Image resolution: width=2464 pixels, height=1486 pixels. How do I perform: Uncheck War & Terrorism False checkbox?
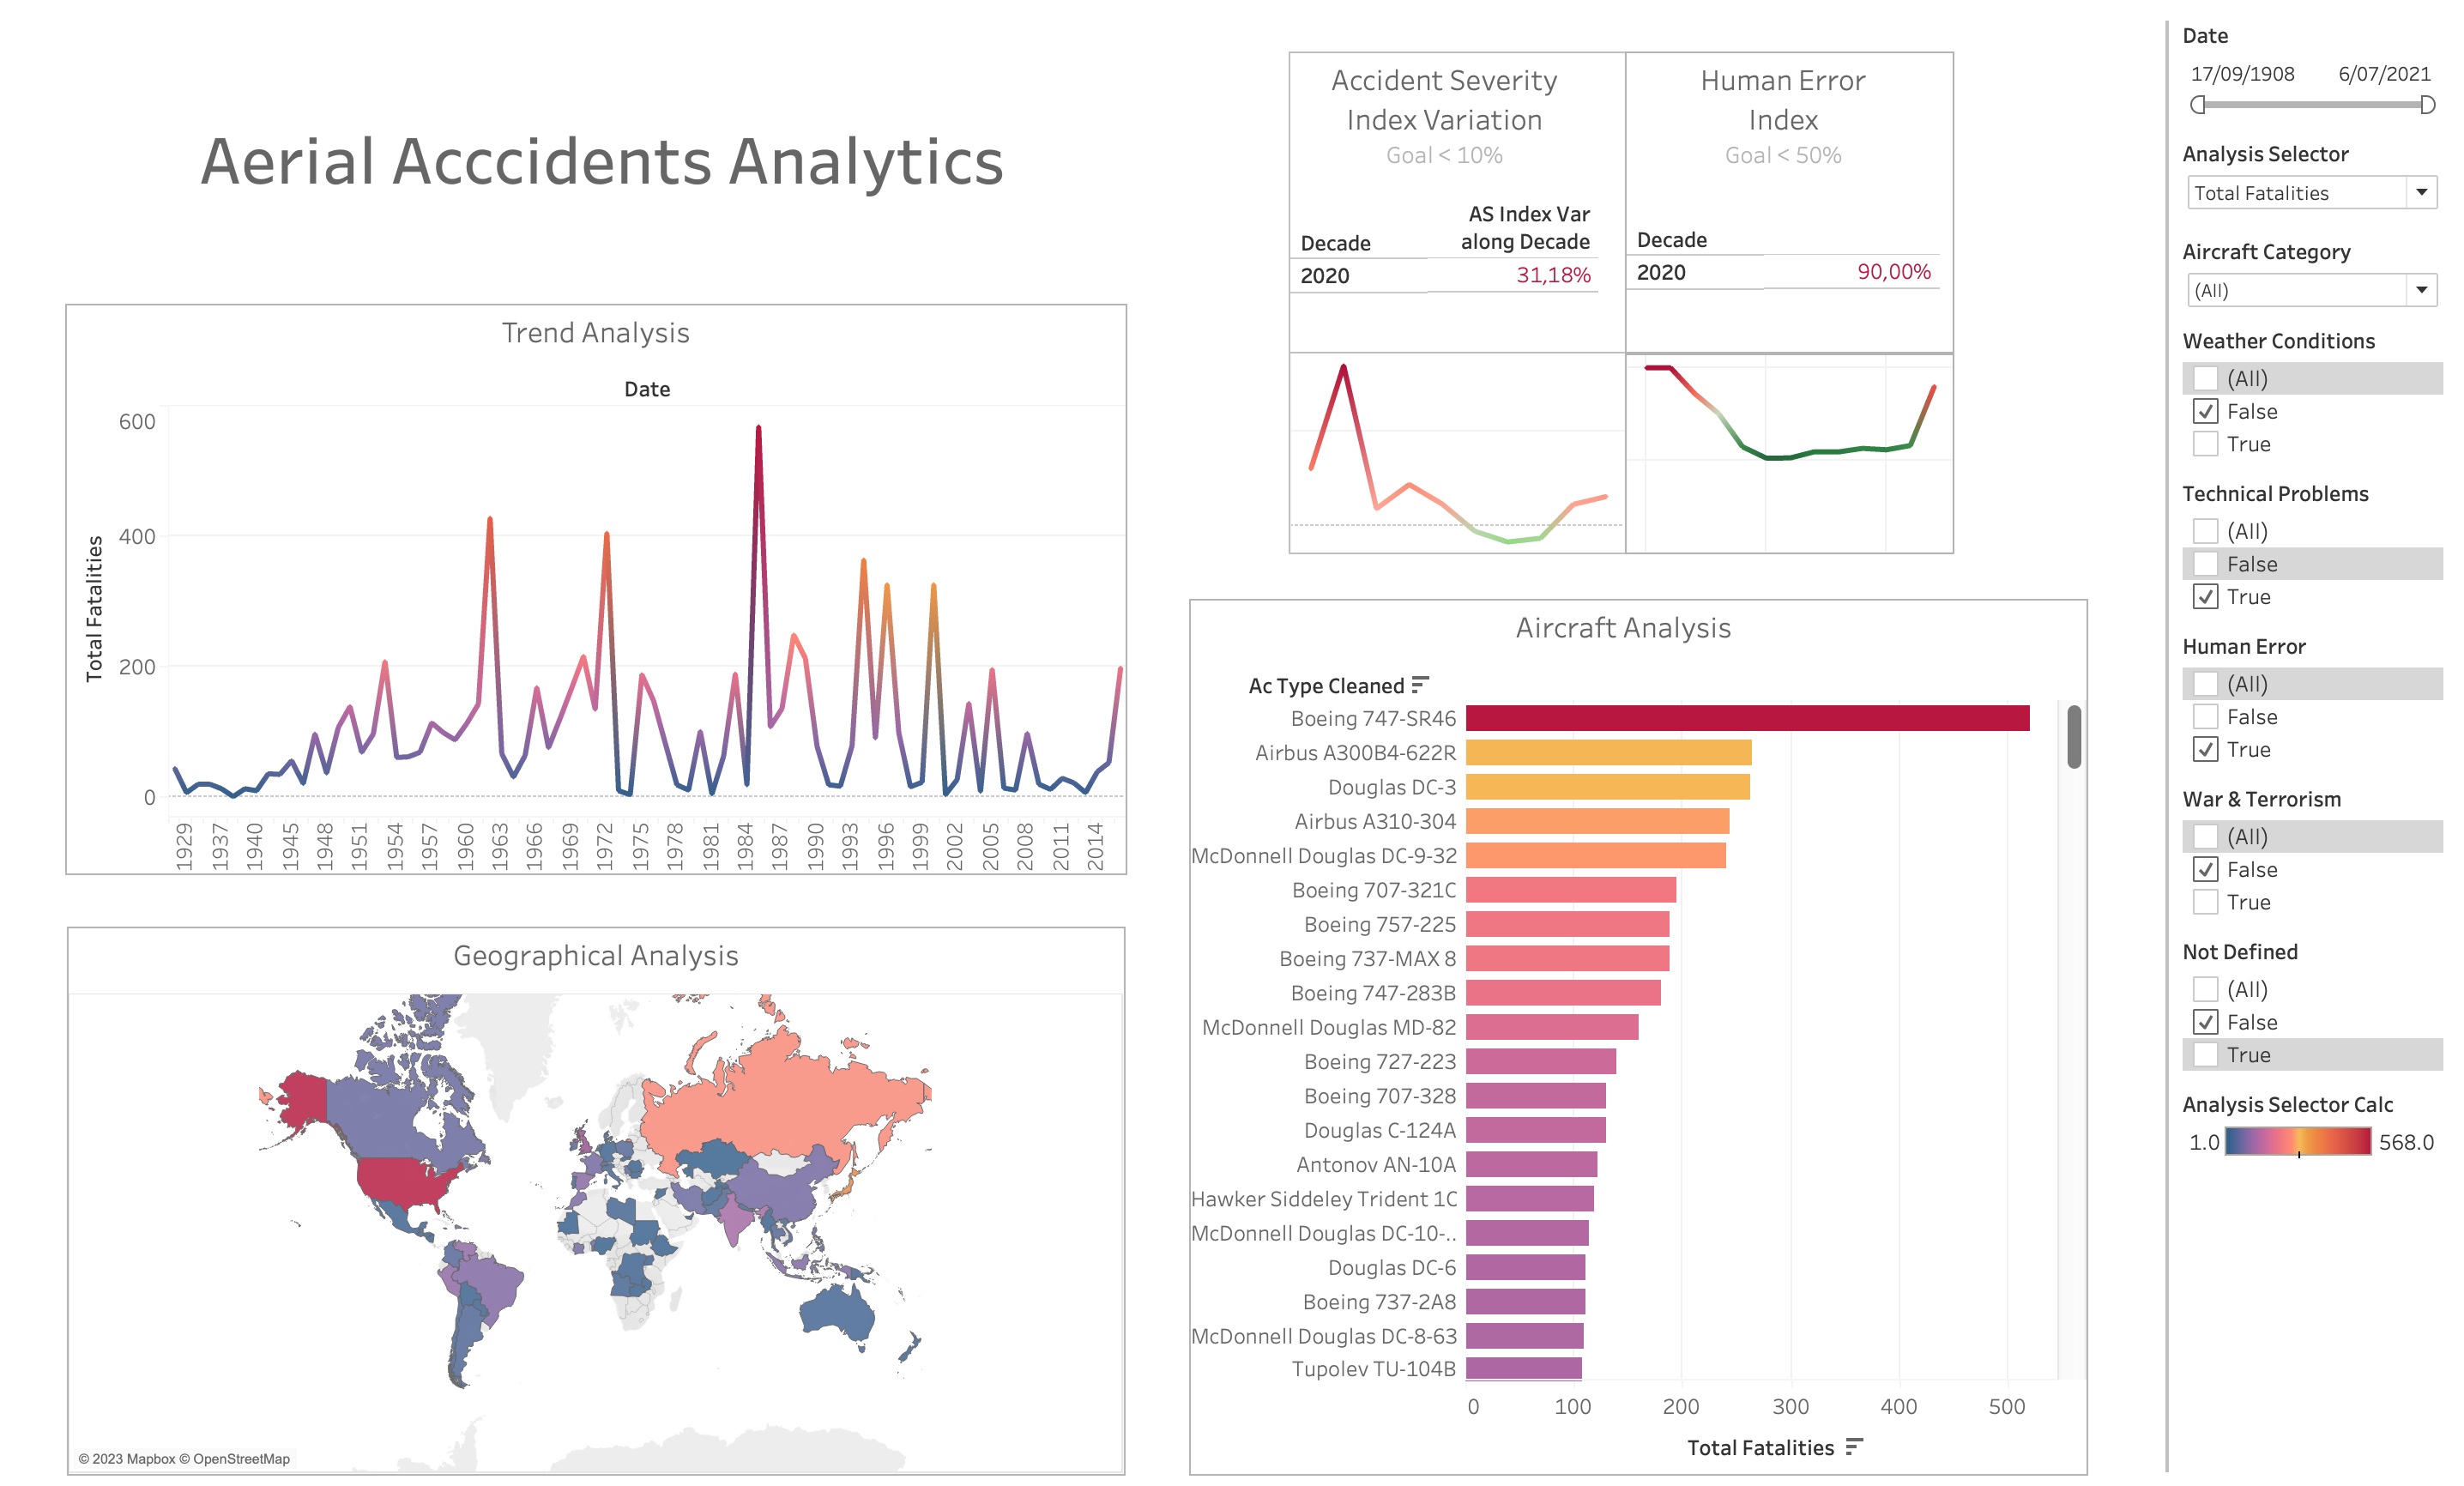tap(2205, 869)
